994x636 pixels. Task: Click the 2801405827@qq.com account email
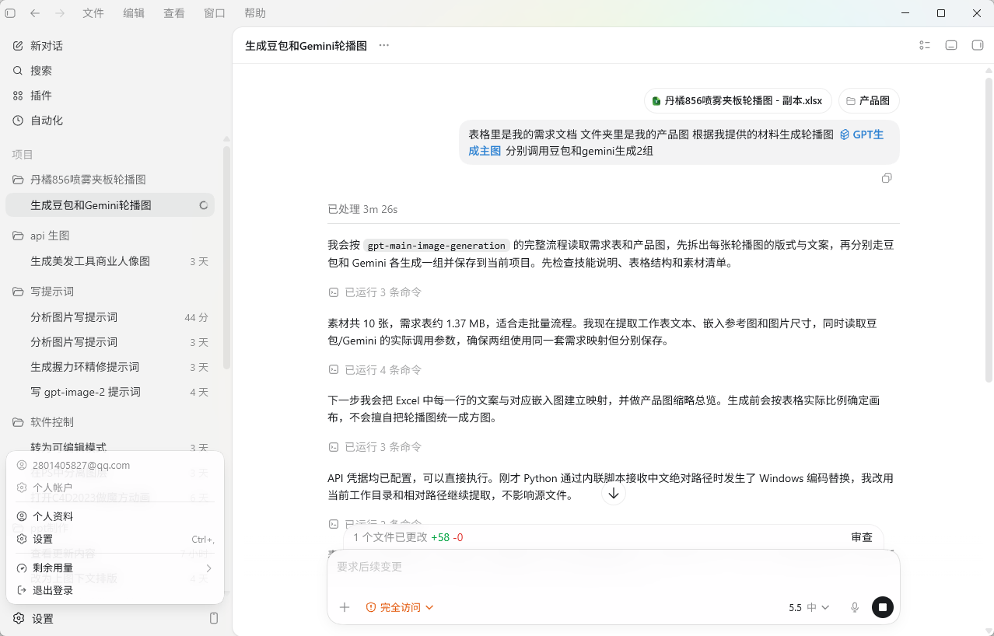coord(81,465)
